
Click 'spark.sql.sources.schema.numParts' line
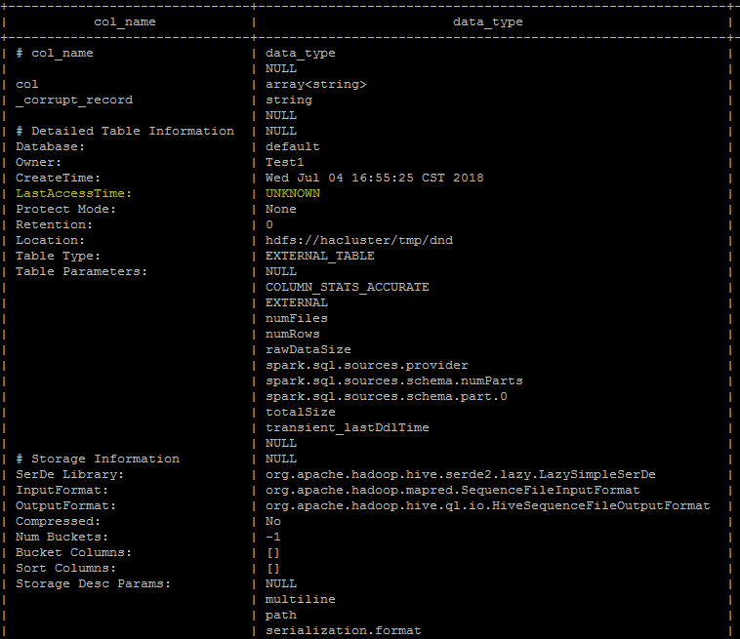[x=394, y=380]
